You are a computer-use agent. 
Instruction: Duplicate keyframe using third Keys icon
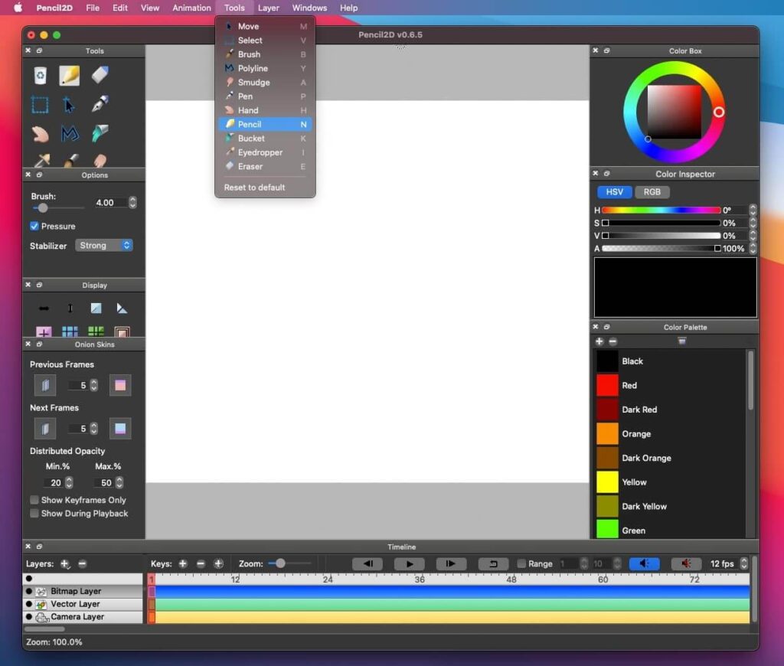(218, 564)
